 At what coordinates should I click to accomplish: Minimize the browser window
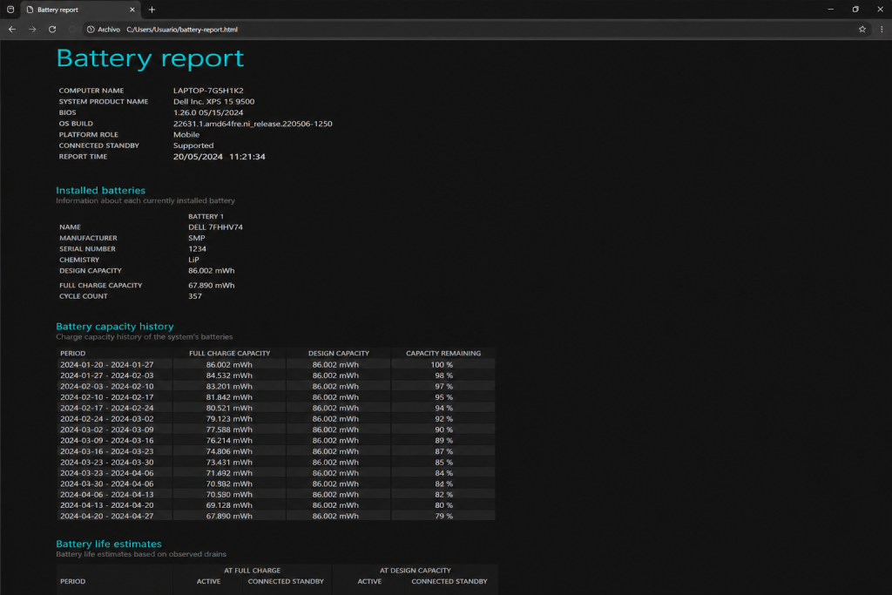(831, 10)
